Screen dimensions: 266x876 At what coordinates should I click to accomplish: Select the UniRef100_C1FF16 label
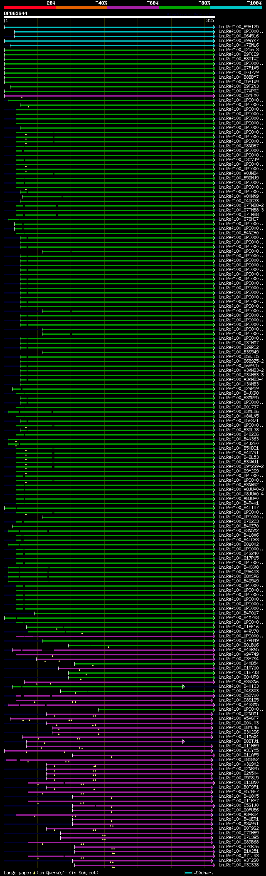(239, 627)
